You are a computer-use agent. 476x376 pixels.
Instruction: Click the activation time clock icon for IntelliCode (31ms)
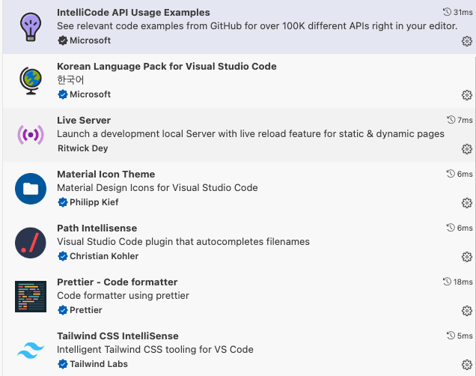click(447, 12)
